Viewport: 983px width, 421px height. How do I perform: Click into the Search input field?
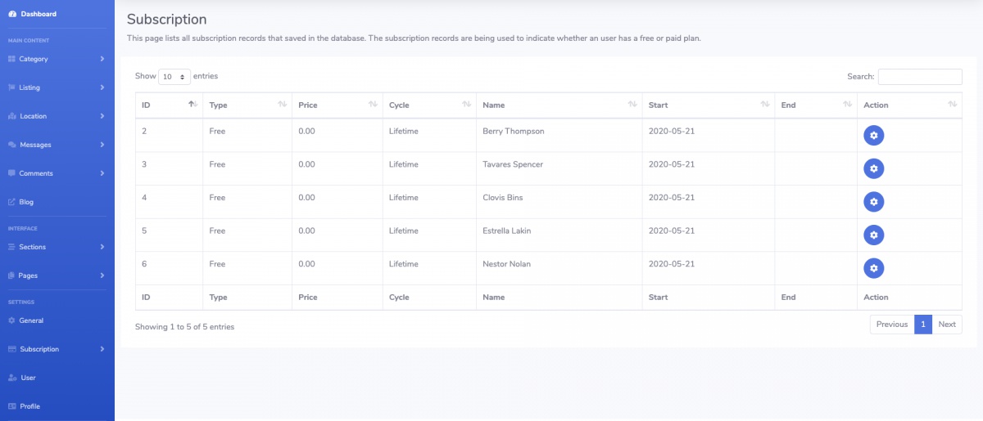919,77
